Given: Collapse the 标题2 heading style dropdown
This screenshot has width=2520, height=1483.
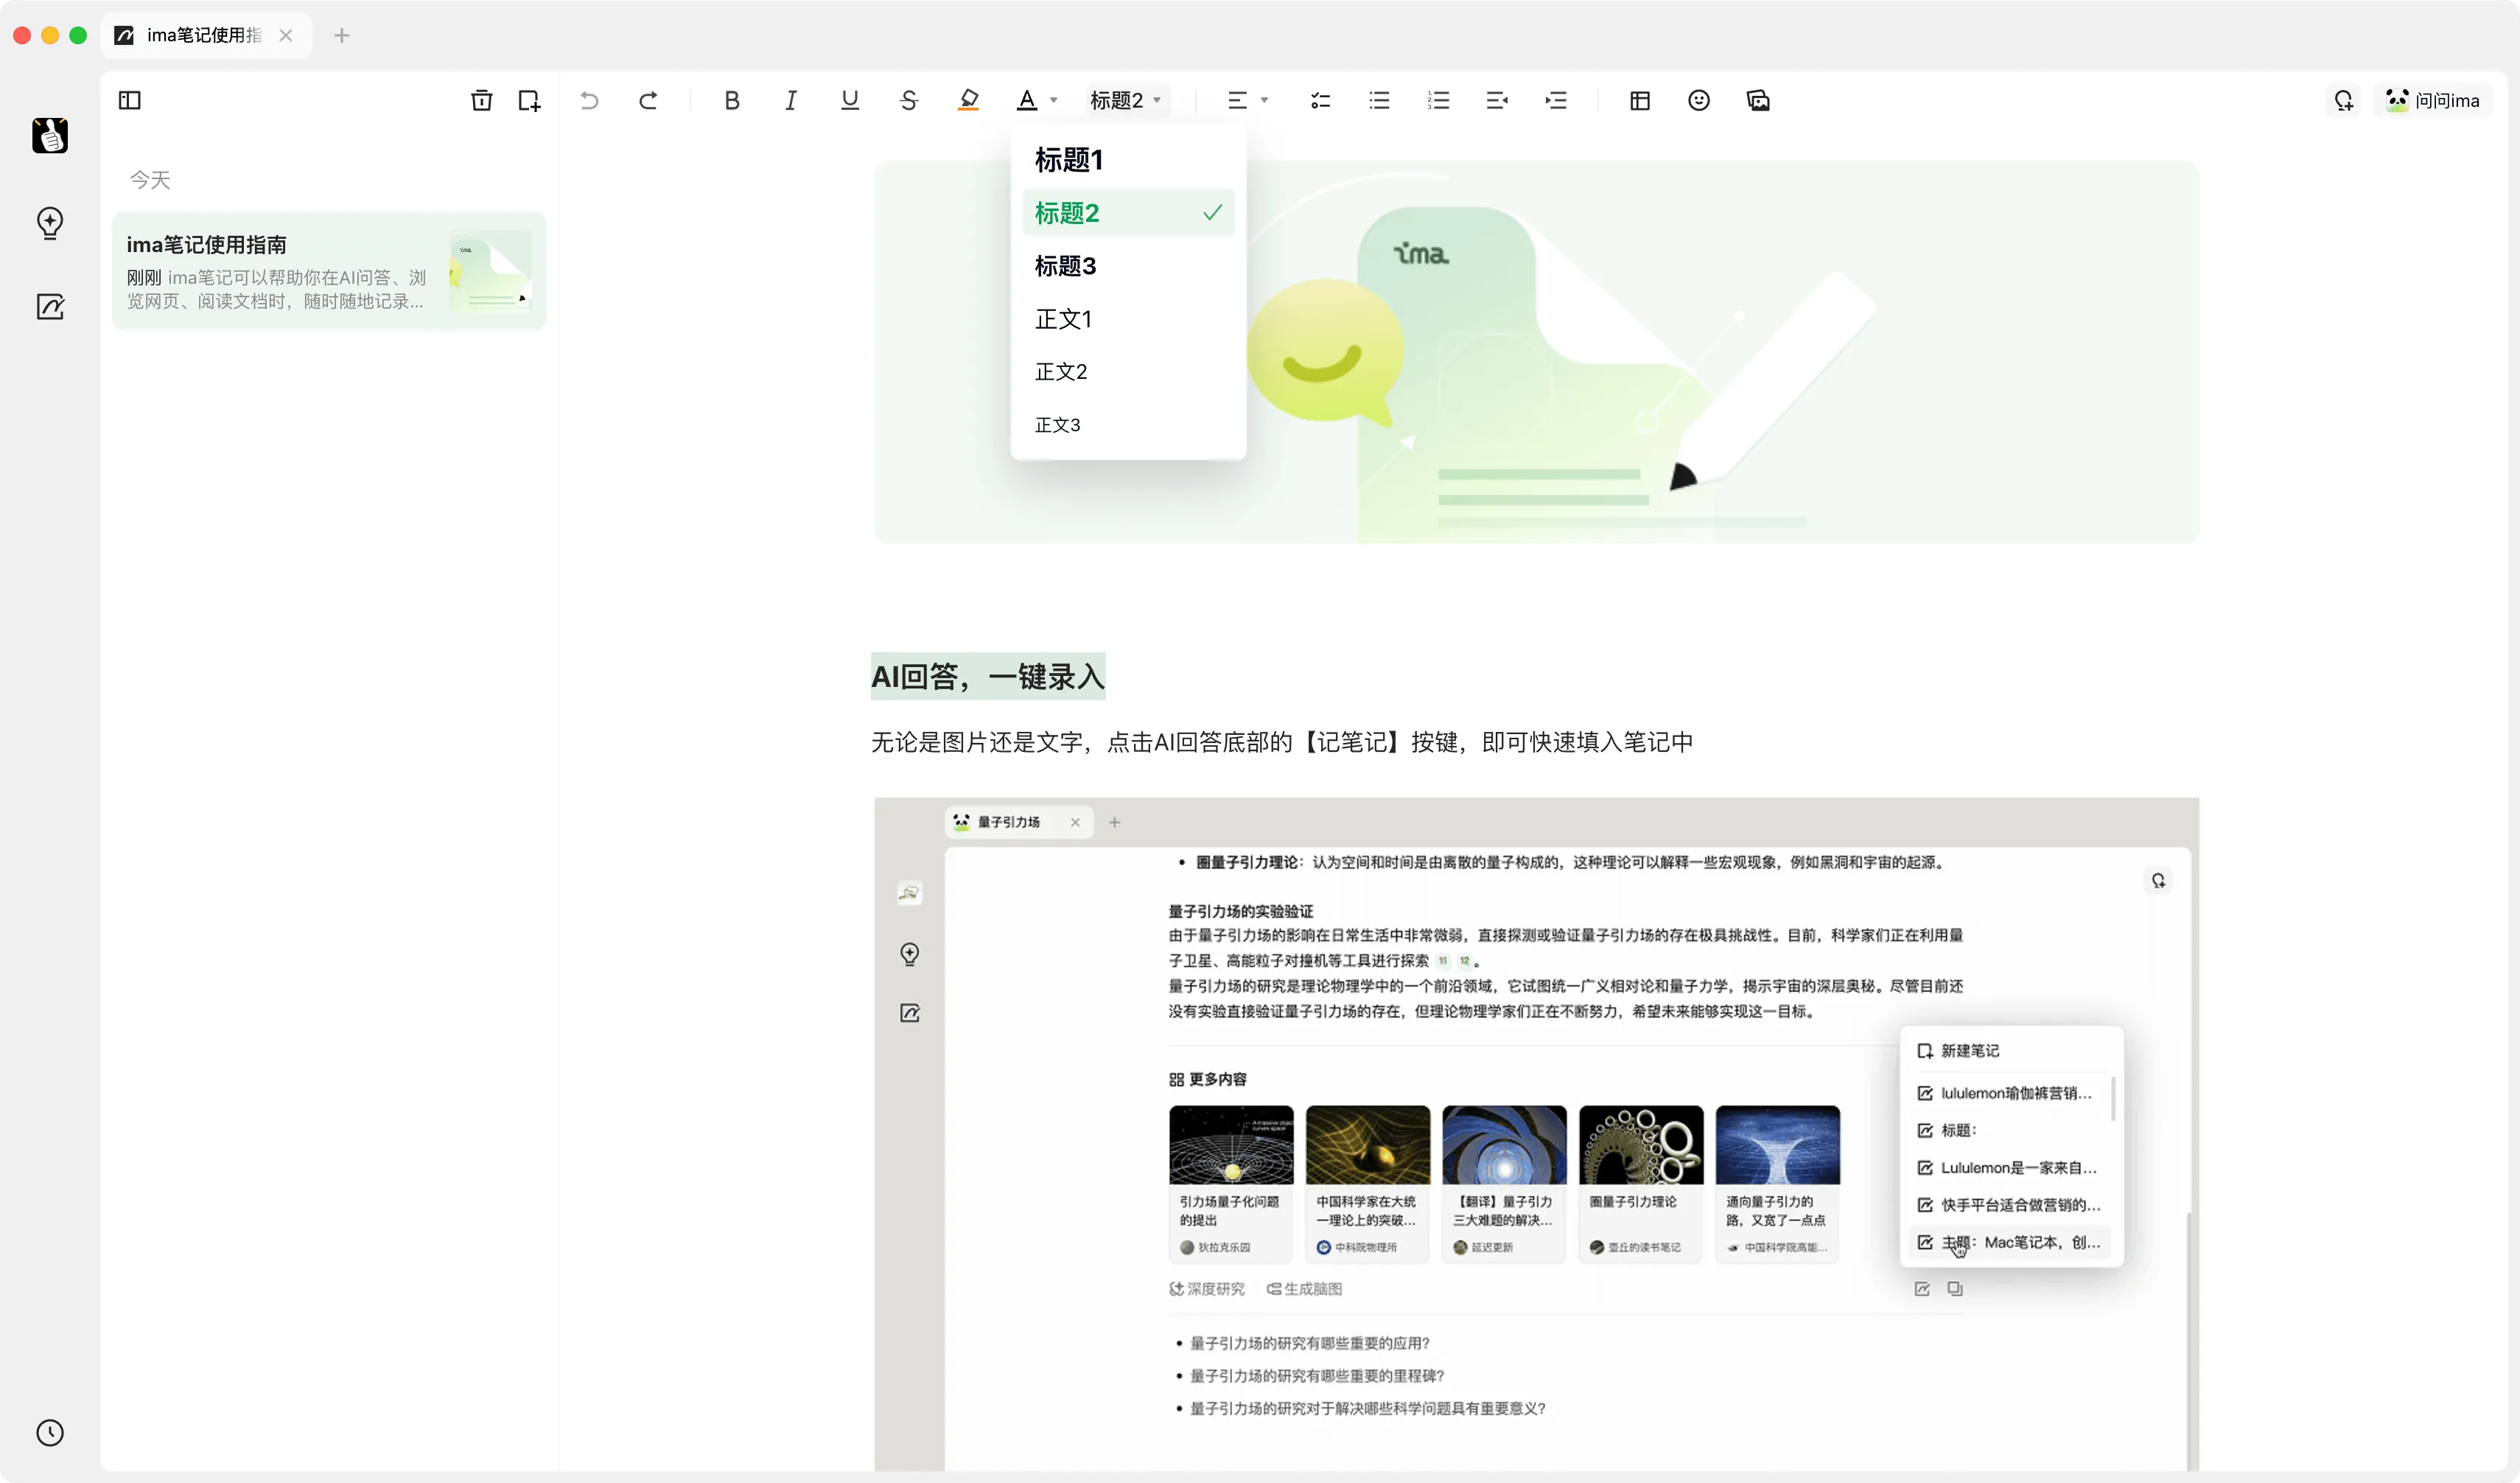Looking at the screenshot, I should (1125, 100).
